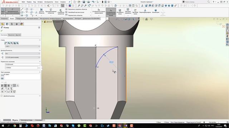Click Rapid Sketch (Быстрый эскиз)
Screen dimensions: 229x128
tap(135, 12)
